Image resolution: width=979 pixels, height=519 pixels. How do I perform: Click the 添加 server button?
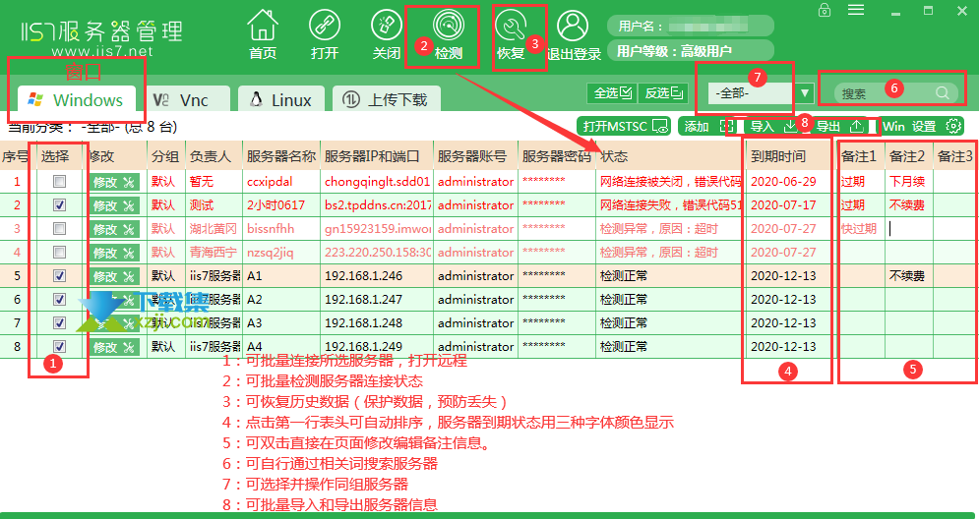(705, 126)
